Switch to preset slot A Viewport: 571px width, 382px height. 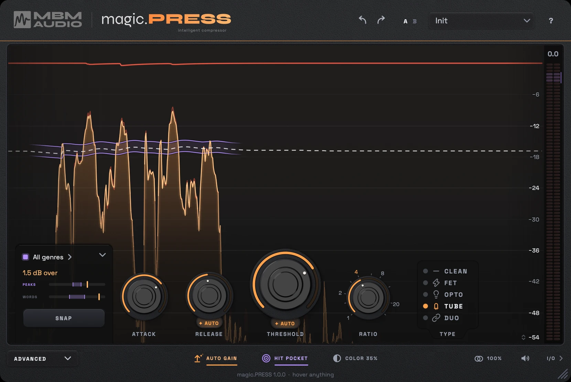tap(406, 21)
